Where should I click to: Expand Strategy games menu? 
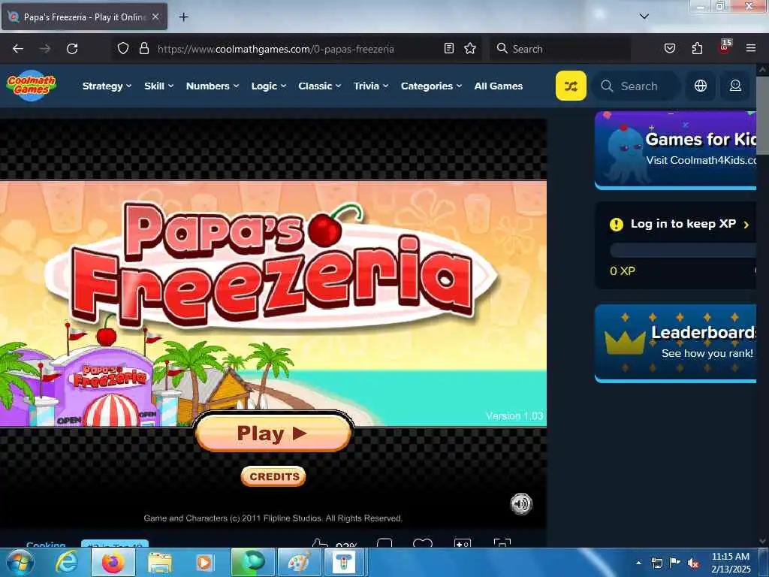click(x=107, y=86)
